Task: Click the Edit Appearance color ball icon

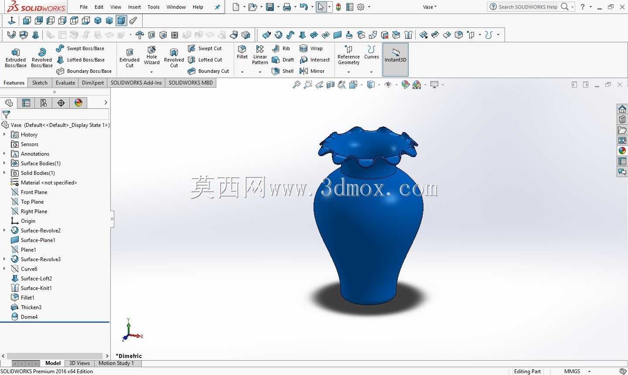Action: tap(405, 85)
